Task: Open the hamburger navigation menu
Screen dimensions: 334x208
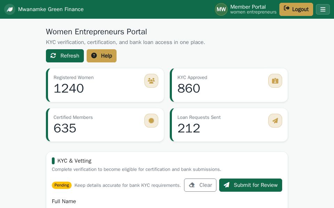Action: [323, 9]
